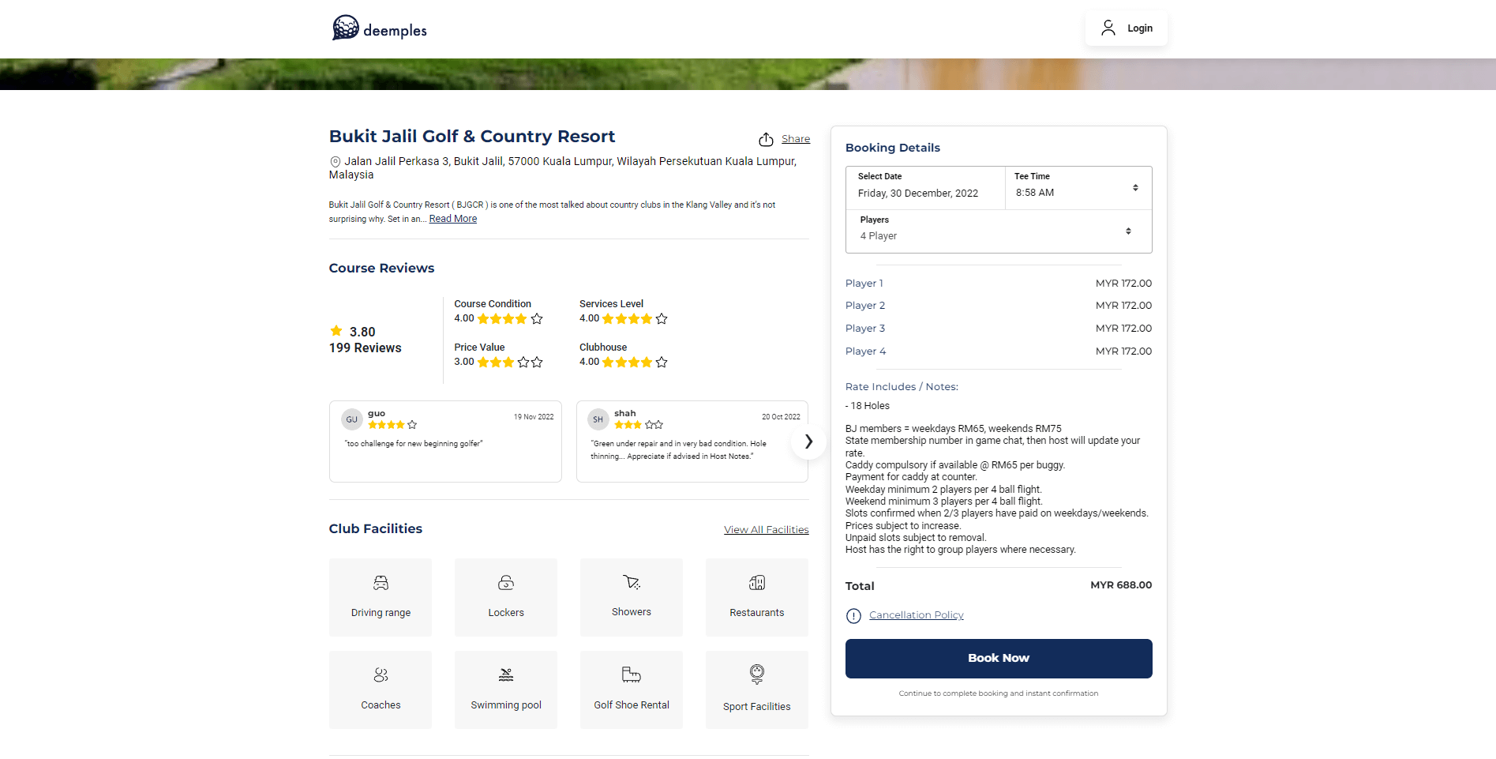Click the Share link

coord(796,139)
